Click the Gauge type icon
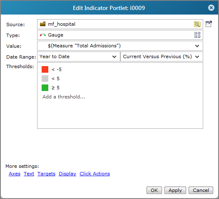 43,35
